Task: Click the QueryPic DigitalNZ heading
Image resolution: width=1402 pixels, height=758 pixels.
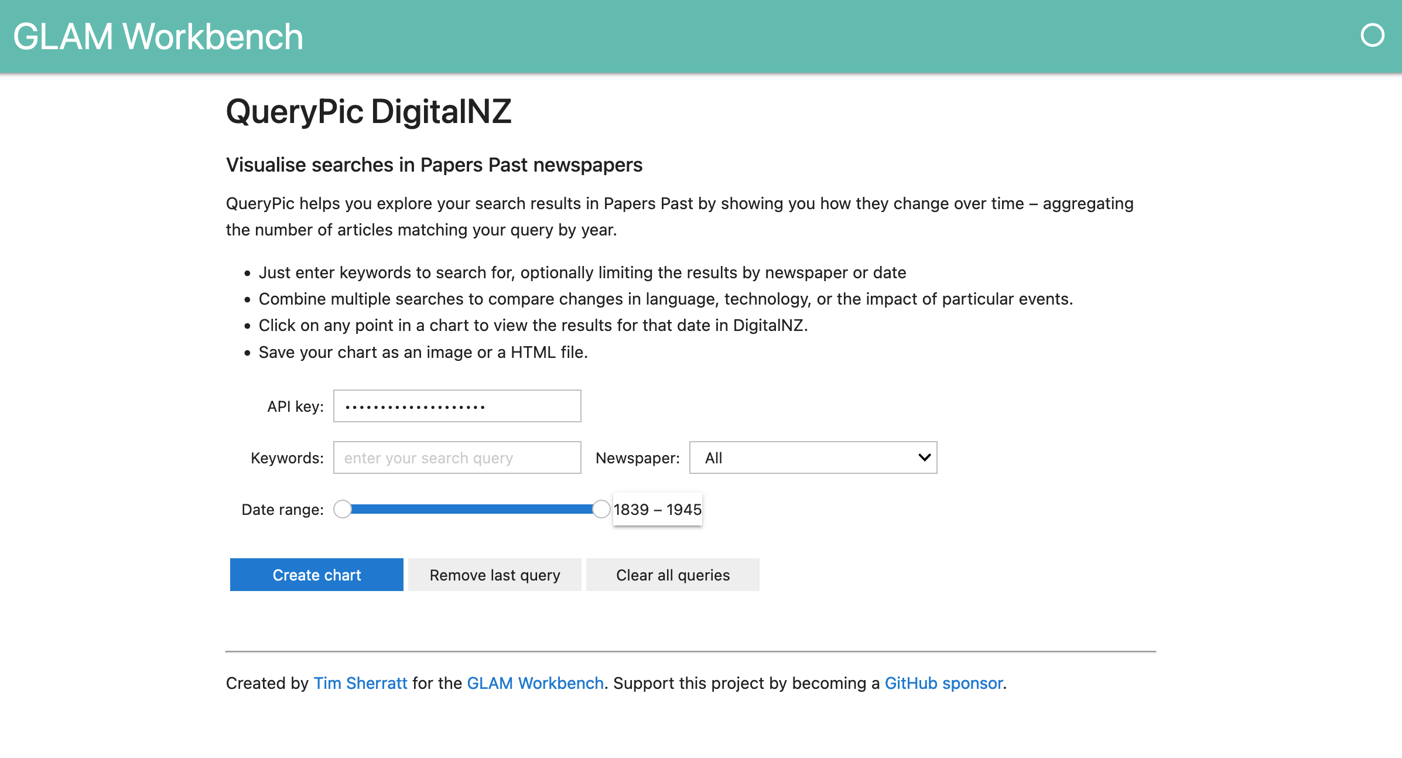Action: (368, 111)
